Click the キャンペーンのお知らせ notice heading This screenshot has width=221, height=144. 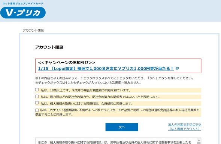pos(67,62)
